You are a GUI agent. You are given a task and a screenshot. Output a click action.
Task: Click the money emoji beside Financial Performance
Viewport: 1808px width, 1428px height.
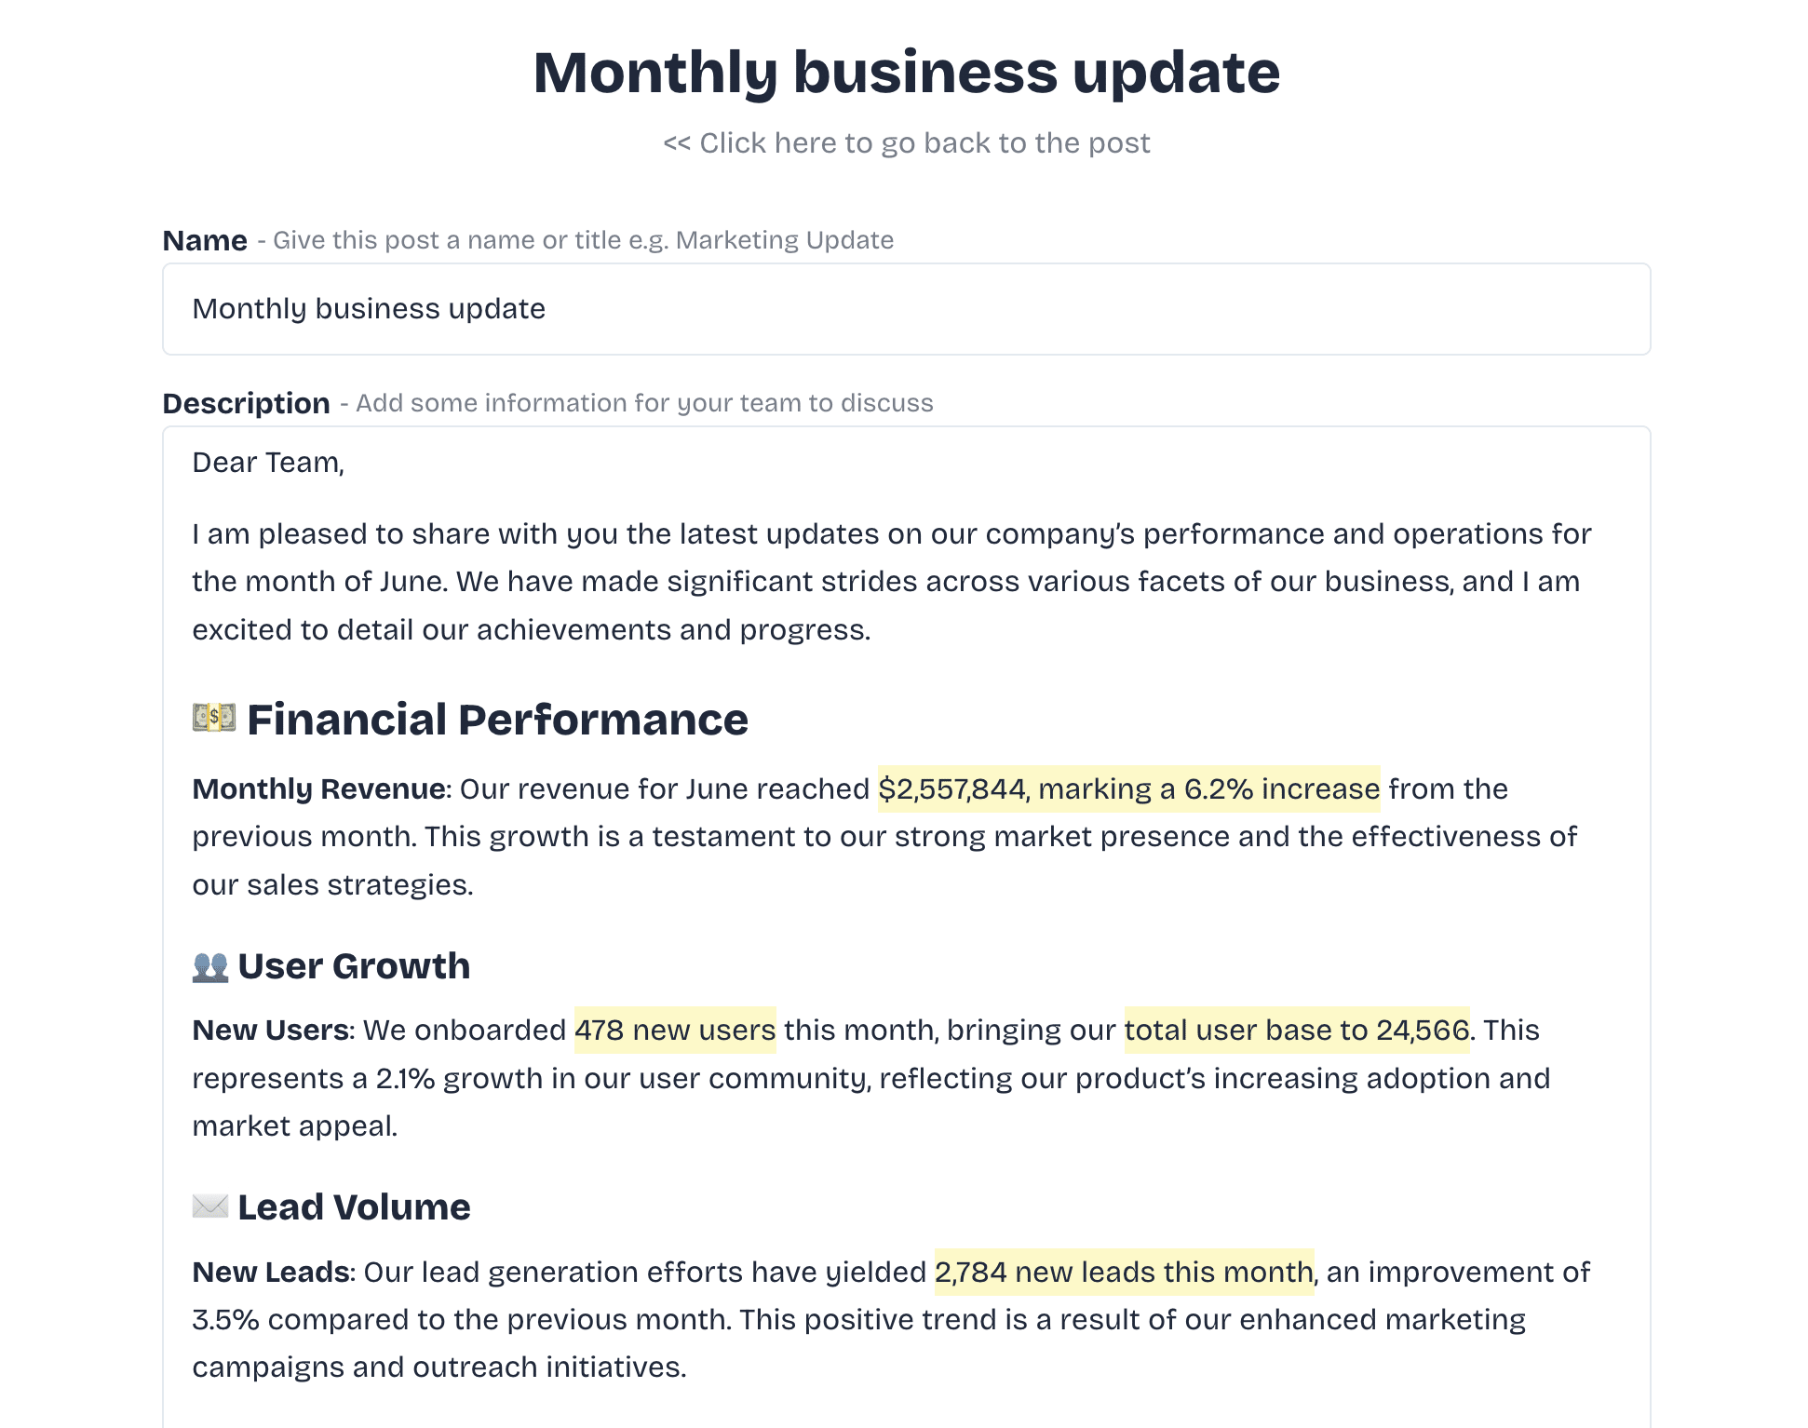point(214,718)
